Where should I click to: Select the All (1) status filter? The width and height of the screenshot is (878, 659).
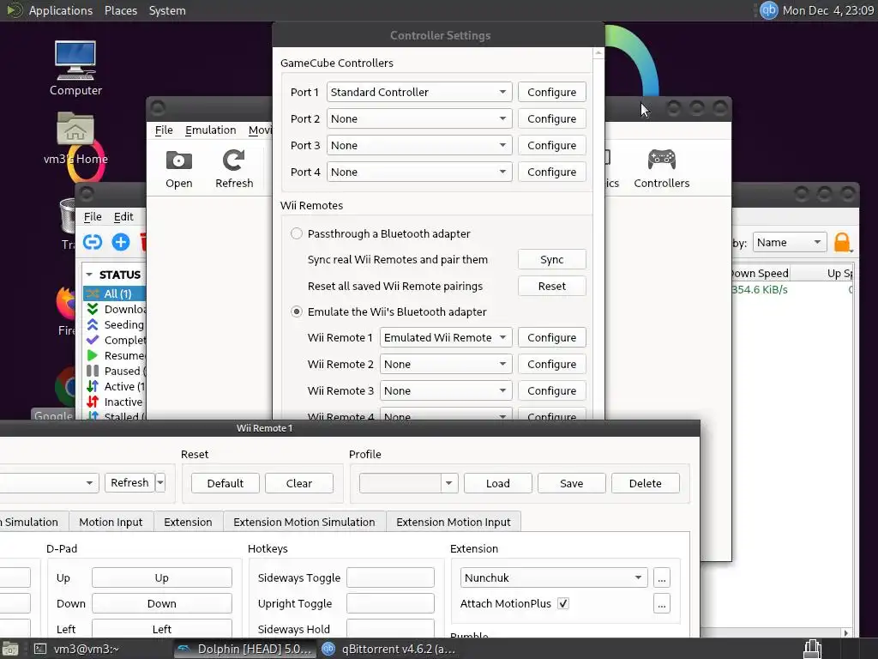coord(116,293)
